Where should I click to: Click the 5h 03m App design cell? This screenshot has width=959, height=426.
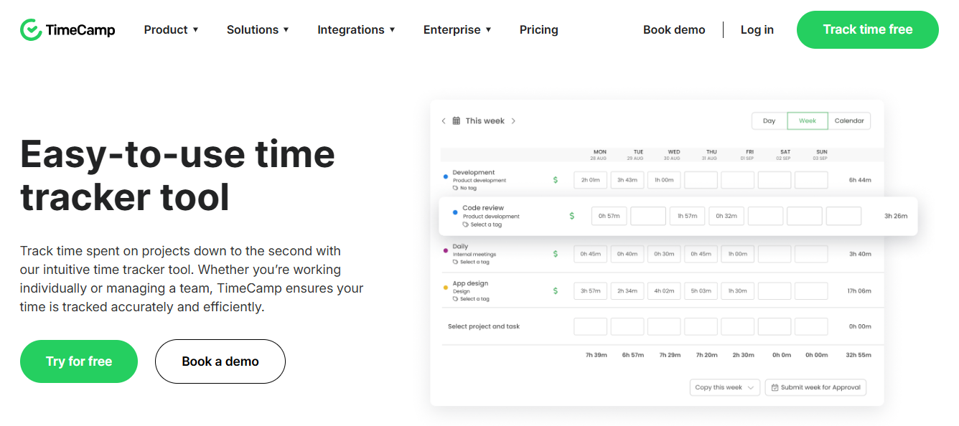pyautogui.click(x=701, y=291)
